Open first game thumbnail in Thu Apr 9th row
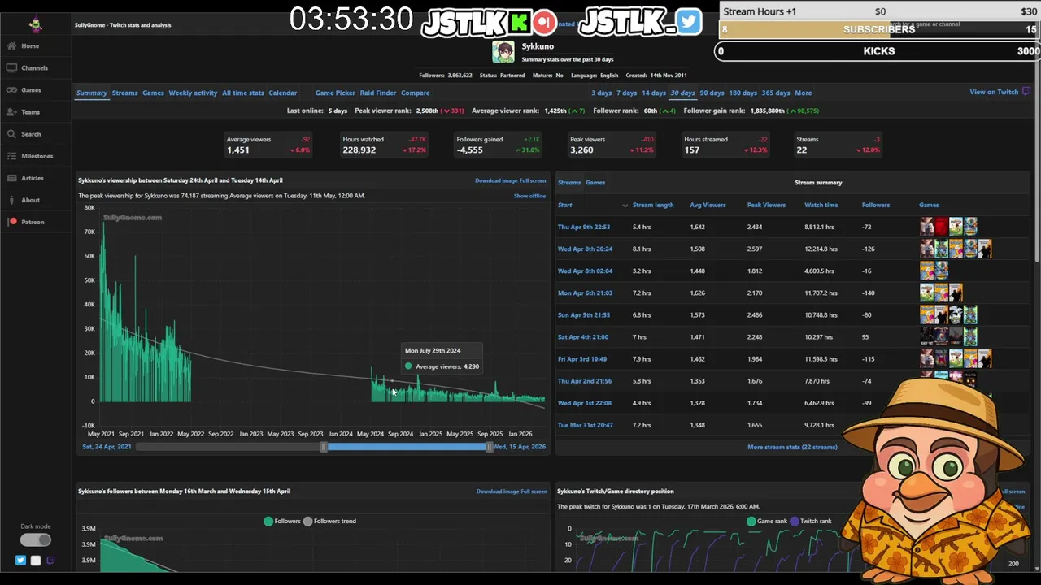This screenshot has height=585, width=1041. pyautogui.click(x=926, y=227)
